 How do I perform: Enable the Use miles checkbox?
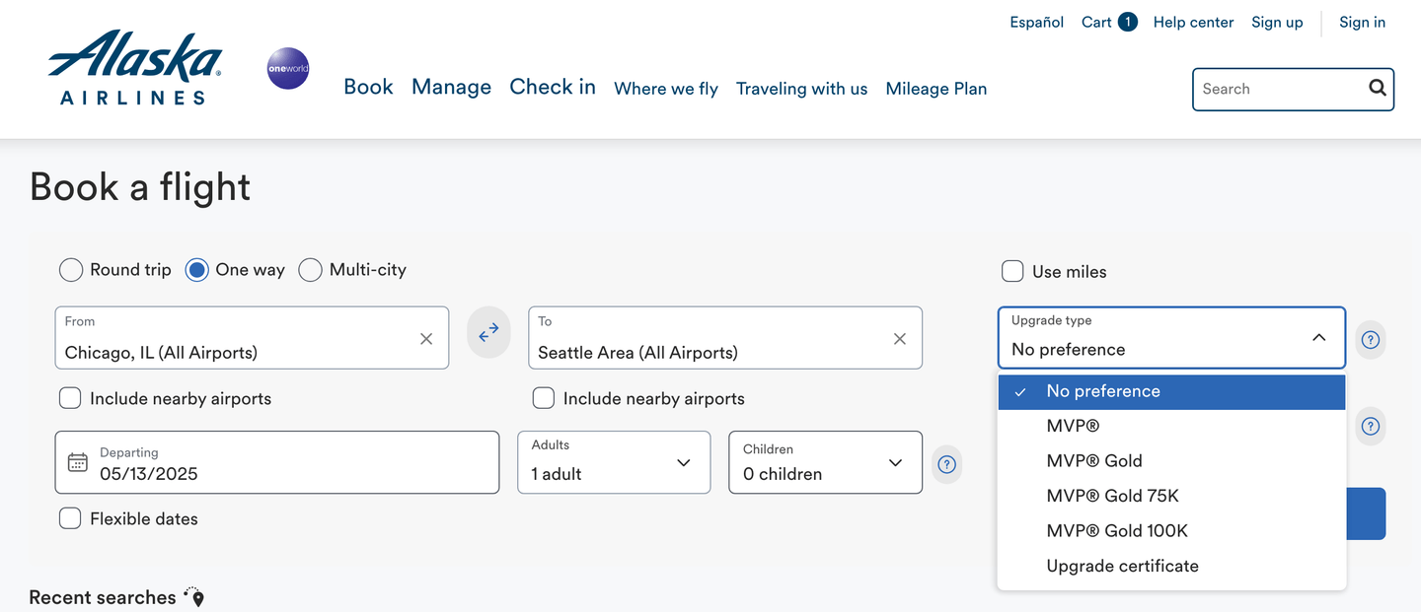1012,271
